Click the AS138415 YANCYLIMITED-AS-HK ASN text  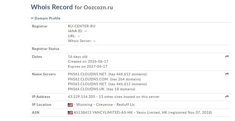point(103,113)
